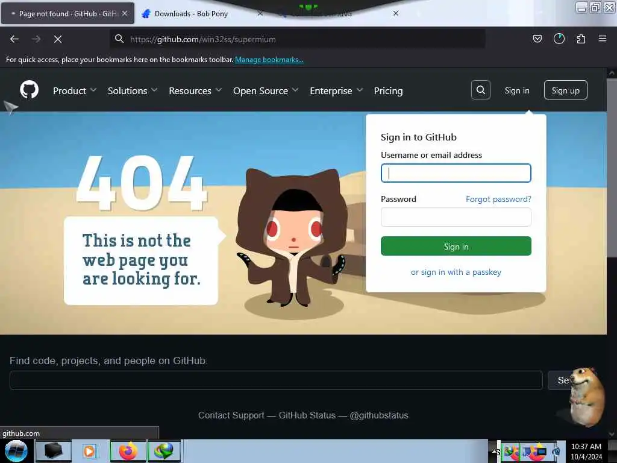Close the Downloads - Bob Pony tab
Screen dimensions: 617x463
click(x=260, y=13)
